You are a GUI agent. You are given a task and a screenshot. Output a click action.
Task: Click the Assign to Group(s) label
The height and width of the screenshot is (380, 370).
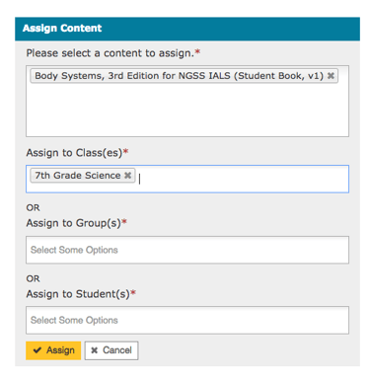77,223
